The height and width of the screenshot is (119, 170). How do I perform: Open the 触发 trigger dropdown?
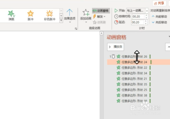(99, 17)
